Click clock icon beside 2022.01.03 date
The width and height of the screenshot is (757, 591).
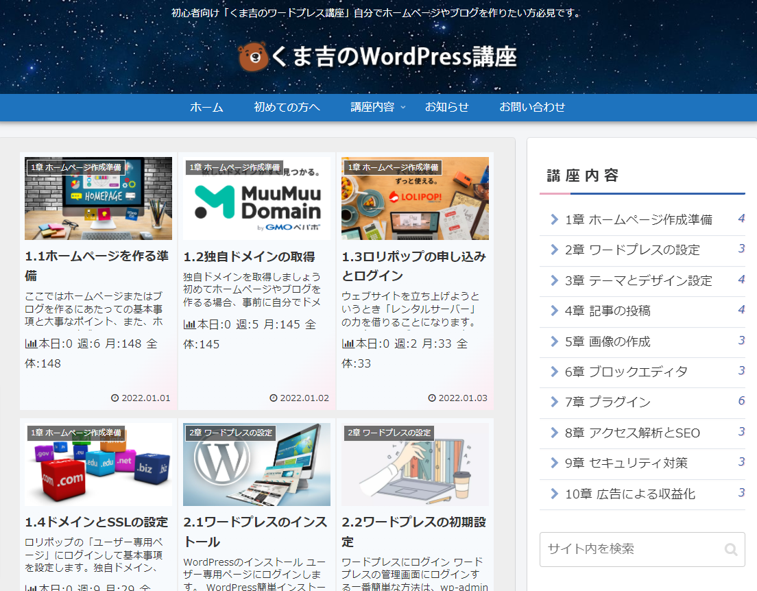coord(432,398)
